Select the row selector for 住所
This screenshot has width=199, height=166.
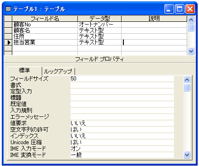8,36
